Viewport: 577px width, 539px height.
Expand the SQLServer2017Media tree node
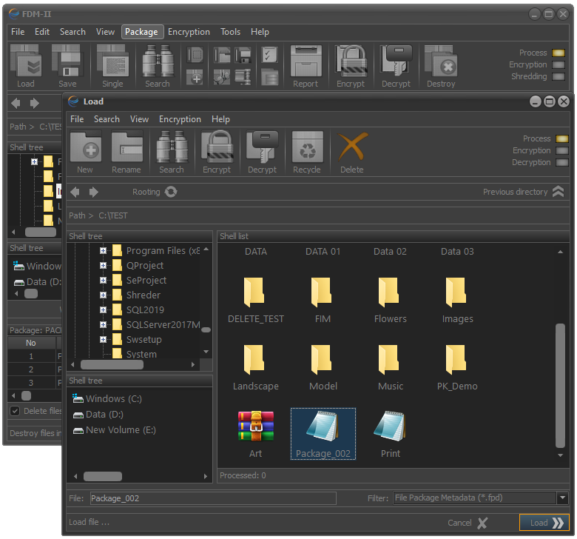click(103, 324)
